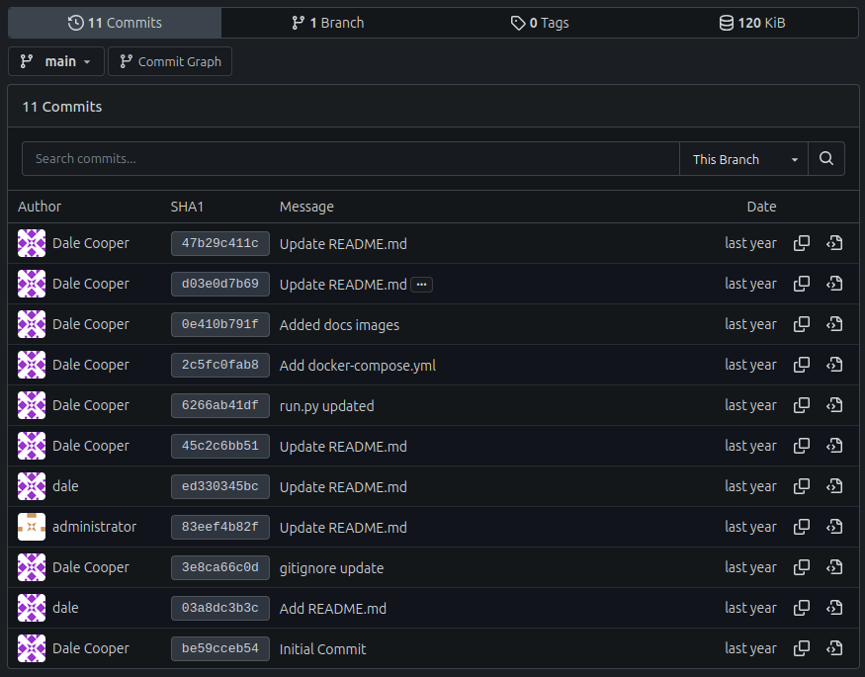The width and height of the screenshot is (865, 677).
Task: Expand commit message ellipsis on d03e0d7b69
Action: click(x=421, y=285)
